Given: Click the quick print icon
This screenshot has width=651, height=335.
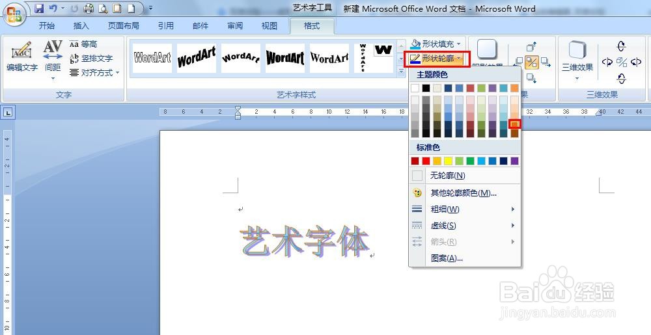Looking at the screenshot, I should click(x=89, y=8).
